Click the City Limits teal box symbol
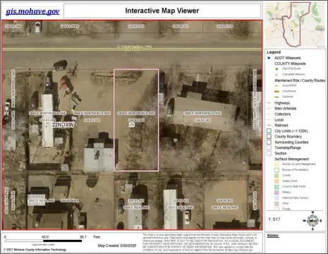Screen dimensions: 328x254 pyautogui.click(x=269, y=131)
